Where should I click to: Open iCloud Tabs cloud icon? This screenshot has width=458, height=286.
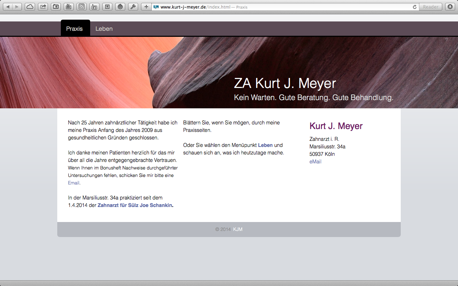coord(30,7)
